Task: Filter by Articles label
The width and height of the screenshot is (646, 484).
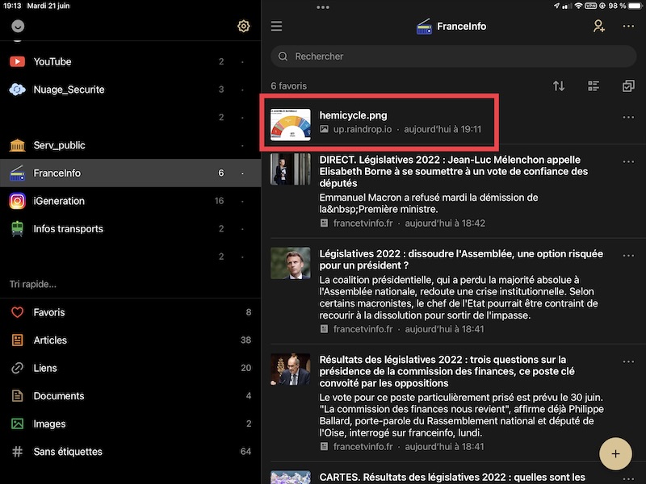Action: click(50, 340)
